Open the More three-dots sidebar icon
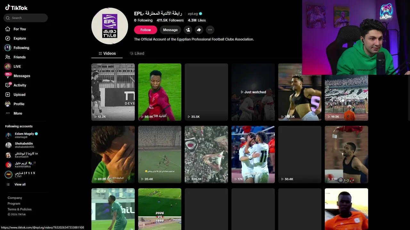410x230 pixels. 8,113
